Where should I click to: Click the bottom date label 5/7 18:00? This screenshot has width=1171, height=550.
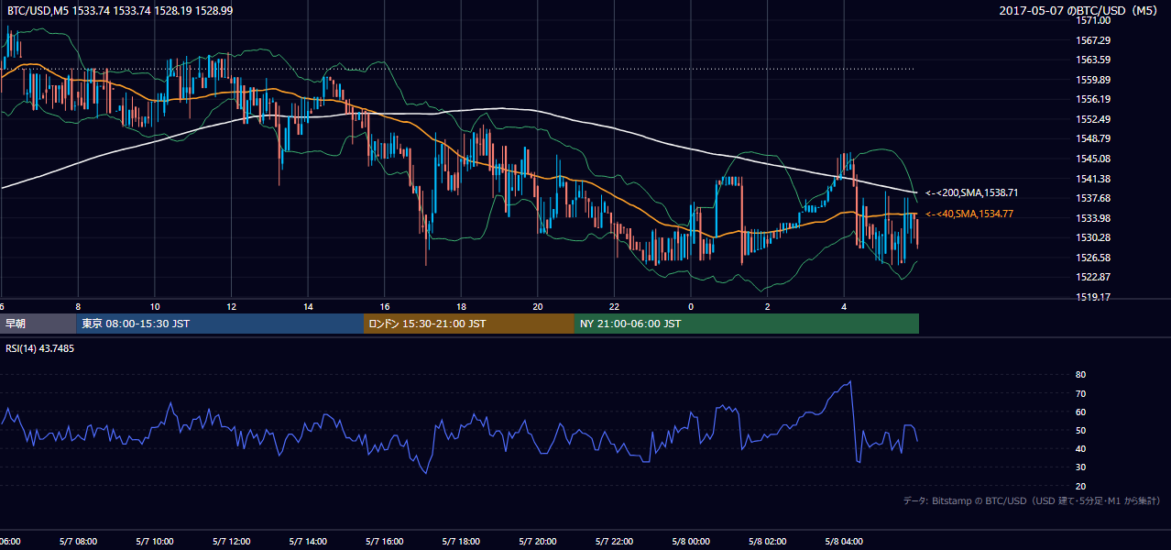[x=461, y=542]
